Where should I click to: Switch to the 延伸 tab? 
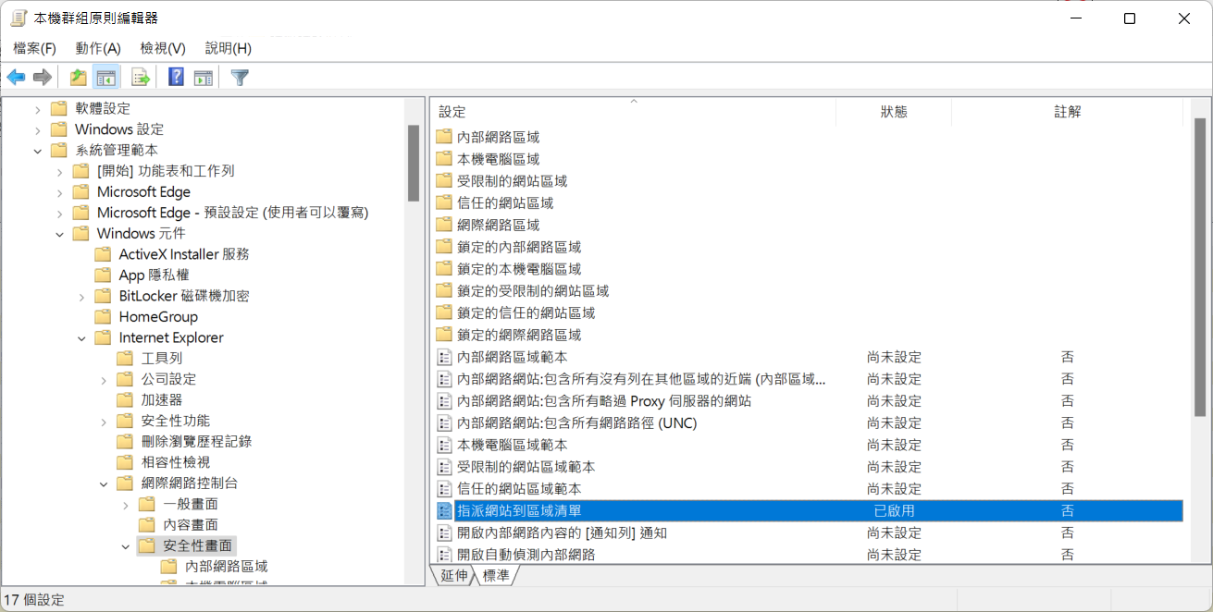[x=453, y=575]
